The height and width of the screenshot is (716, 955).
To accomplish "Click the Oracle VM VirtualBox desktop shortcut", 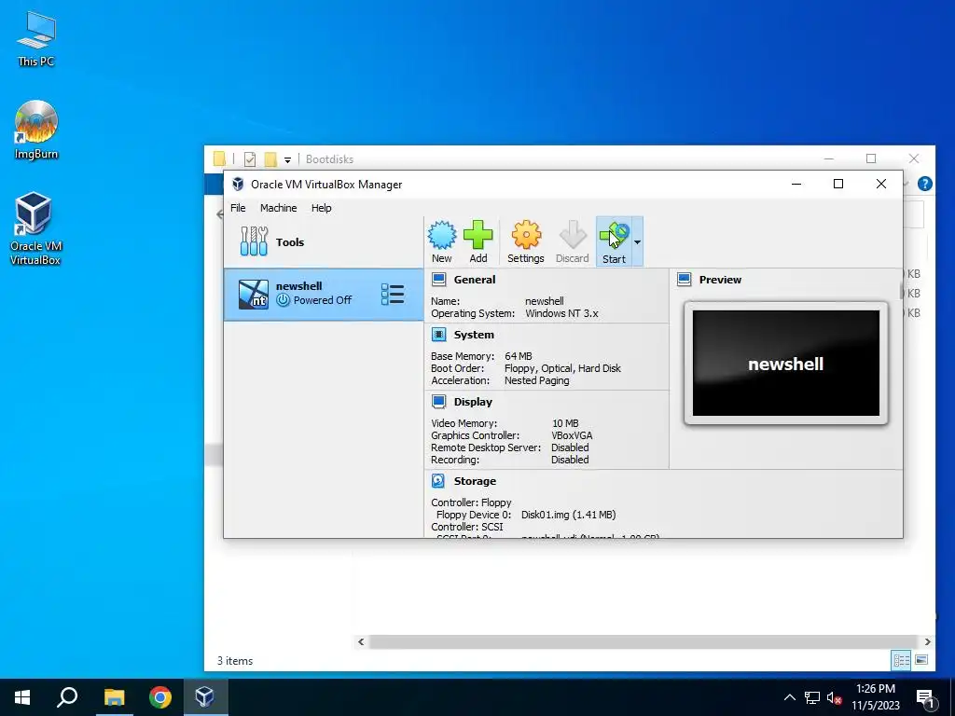I will coord(35,228).
